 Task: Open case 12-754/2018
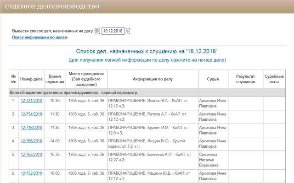[x=31, y=114]
